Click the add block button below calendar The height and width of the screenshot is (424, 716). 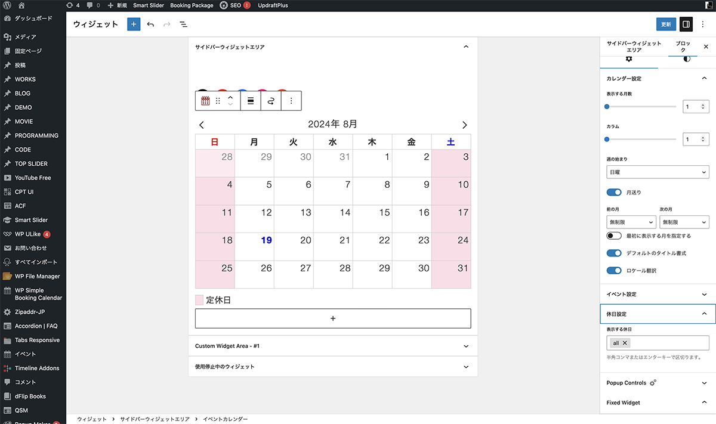point(333,318)
